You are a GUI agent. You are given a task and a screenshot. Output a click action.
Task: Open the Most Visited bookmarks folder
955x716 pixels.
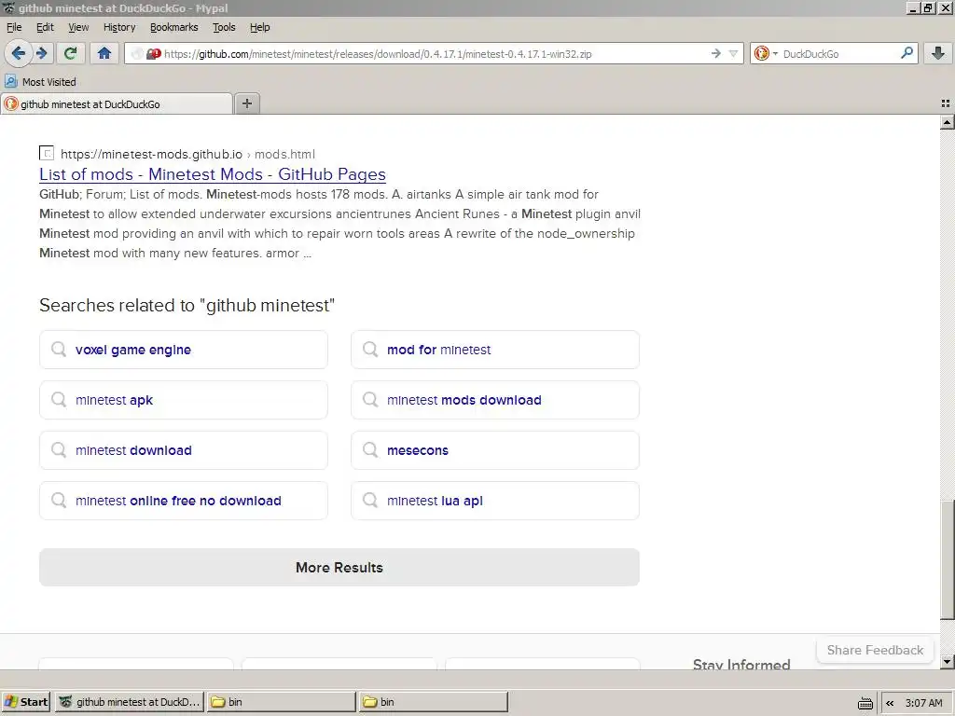pos(41,82)
